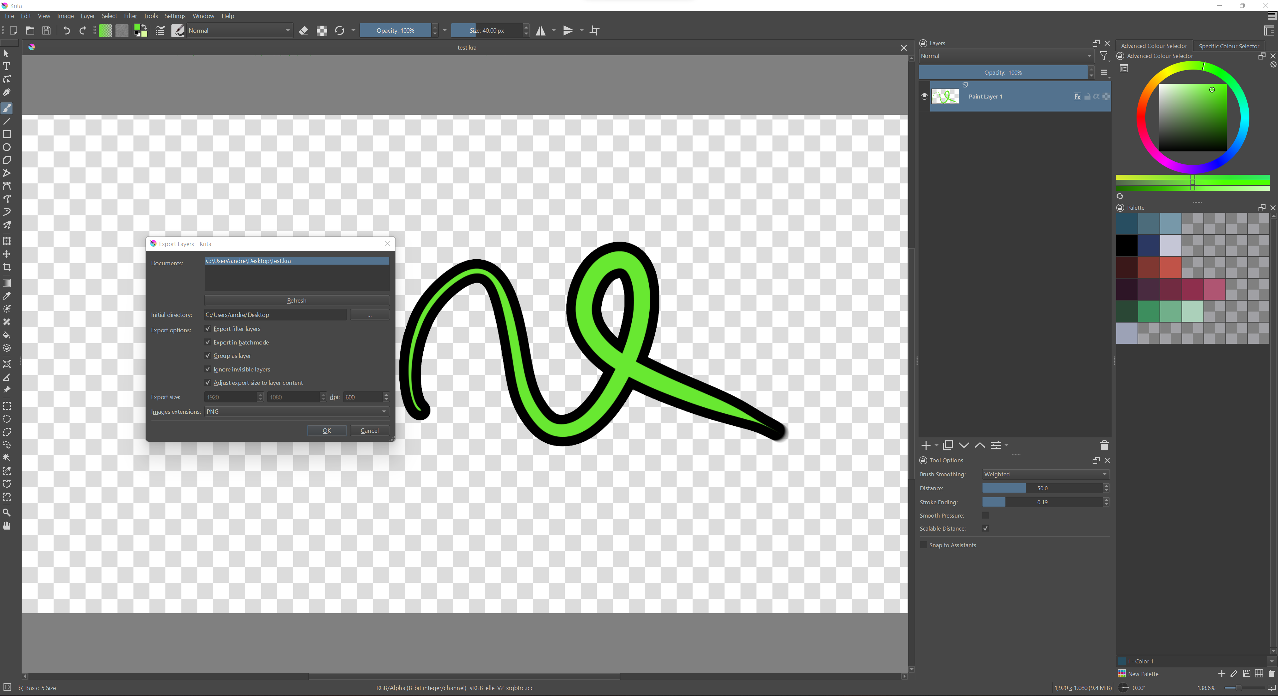
Task: Delete Paint Layer 1 via trash icon
Action: click(1104, 445)
